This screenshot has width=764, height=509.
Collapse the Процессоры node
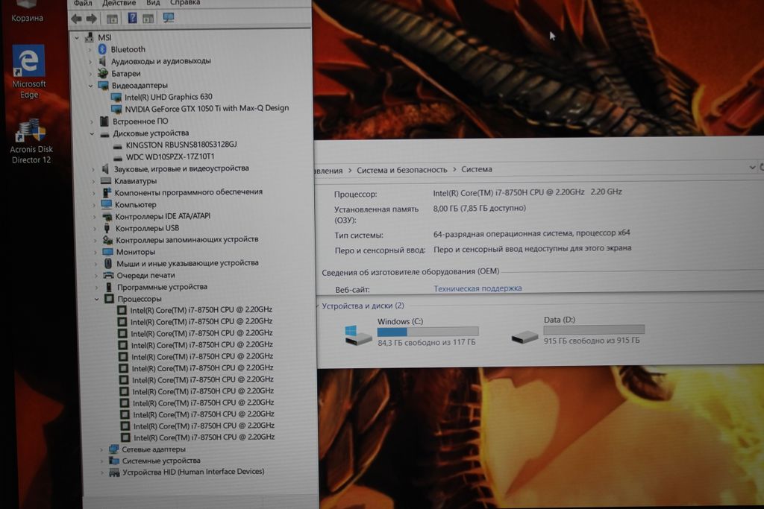(x=96, y=299)
